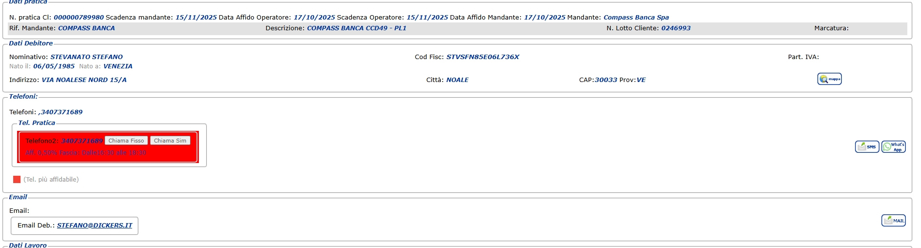This screenshot has height=248, width=921.
Task: Select the address VIA NOALESE NORD 15/A
Action: 84,80
